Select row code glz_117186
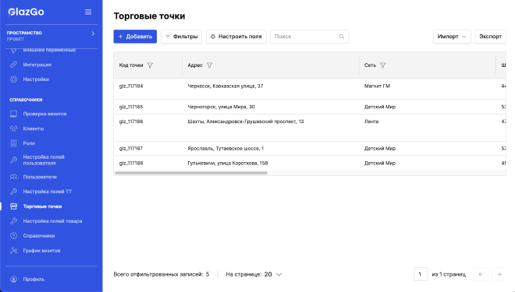515x292 pixels. tap(131, 121)
